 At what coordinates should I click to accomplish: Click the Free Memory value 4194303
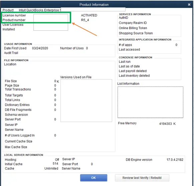165,124
